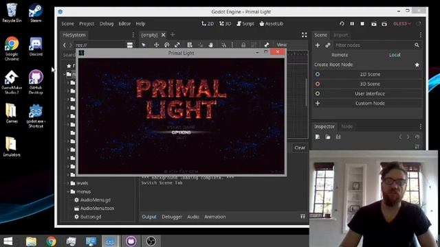The width and height of the screenshot is (440, 247).
Task: Collapse the menus folder
Action: 68,192
